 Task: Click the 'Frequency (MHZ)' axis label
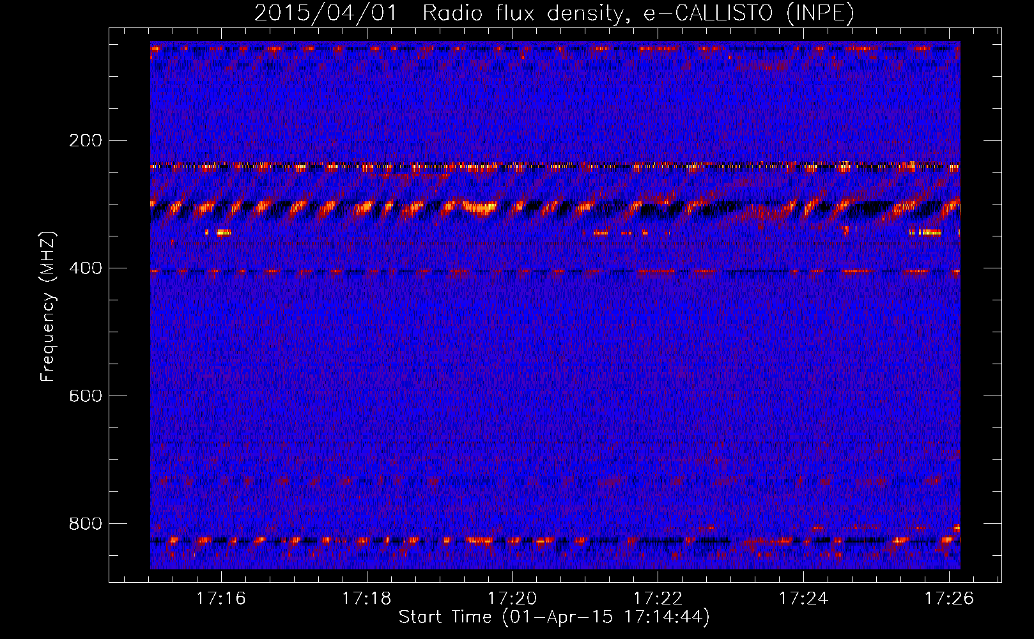click(48, 307)
